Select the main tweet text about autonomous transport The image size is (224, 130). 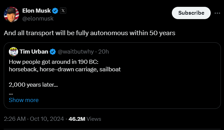[x=90, y=33]
